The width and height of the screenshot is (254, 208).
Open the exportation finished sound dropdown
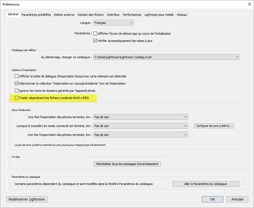[141, 135]
